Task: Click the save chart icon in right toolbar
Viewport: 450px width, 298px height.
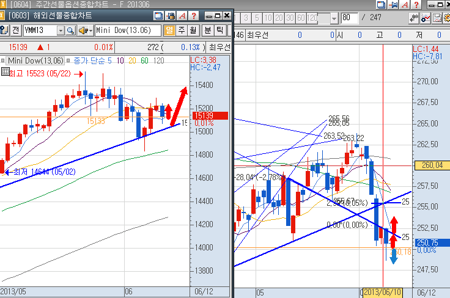Action: point(437,18)
